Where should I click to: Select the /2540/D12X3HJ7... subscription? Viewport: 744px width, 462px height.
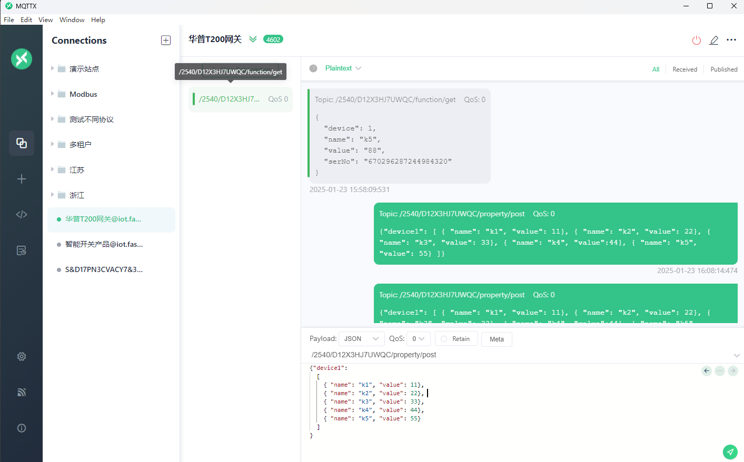coord(241,99)
